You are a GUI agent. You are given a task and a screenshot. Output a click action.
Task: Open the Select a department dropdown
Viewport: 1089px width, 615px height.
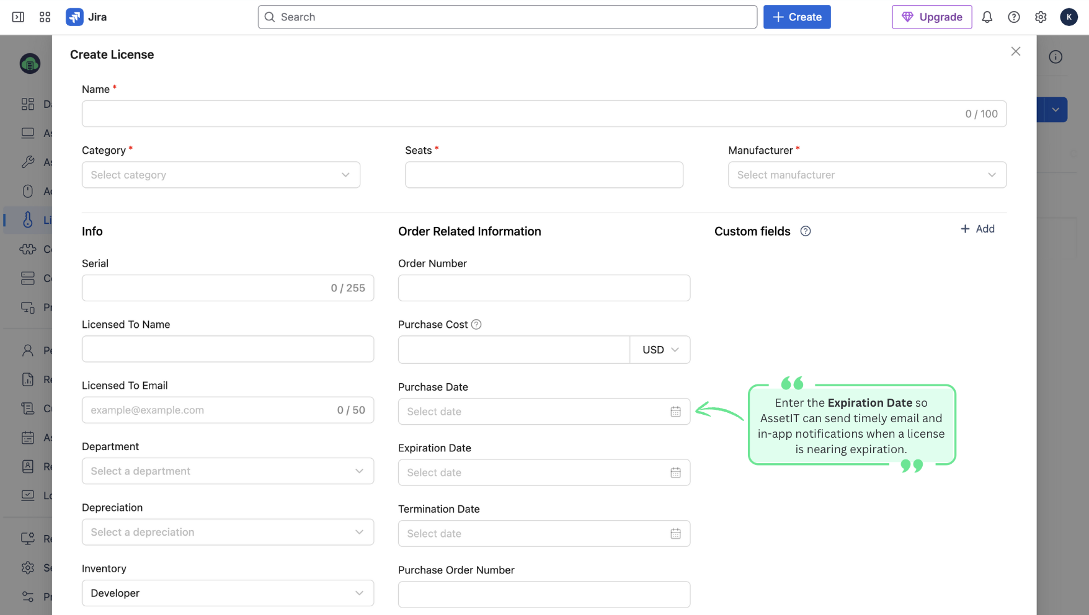228,471
